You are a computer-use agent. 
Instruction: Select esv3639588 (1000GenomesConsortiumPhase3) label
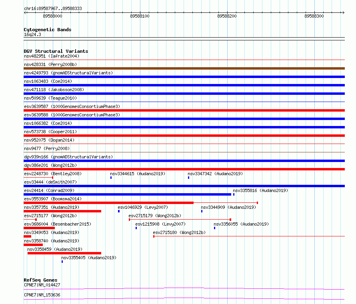tap(72, 115)
